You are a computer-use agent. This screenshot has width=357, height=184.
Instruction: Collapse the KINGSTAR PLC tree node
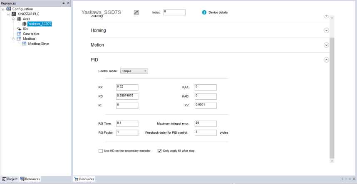point(8,14)
